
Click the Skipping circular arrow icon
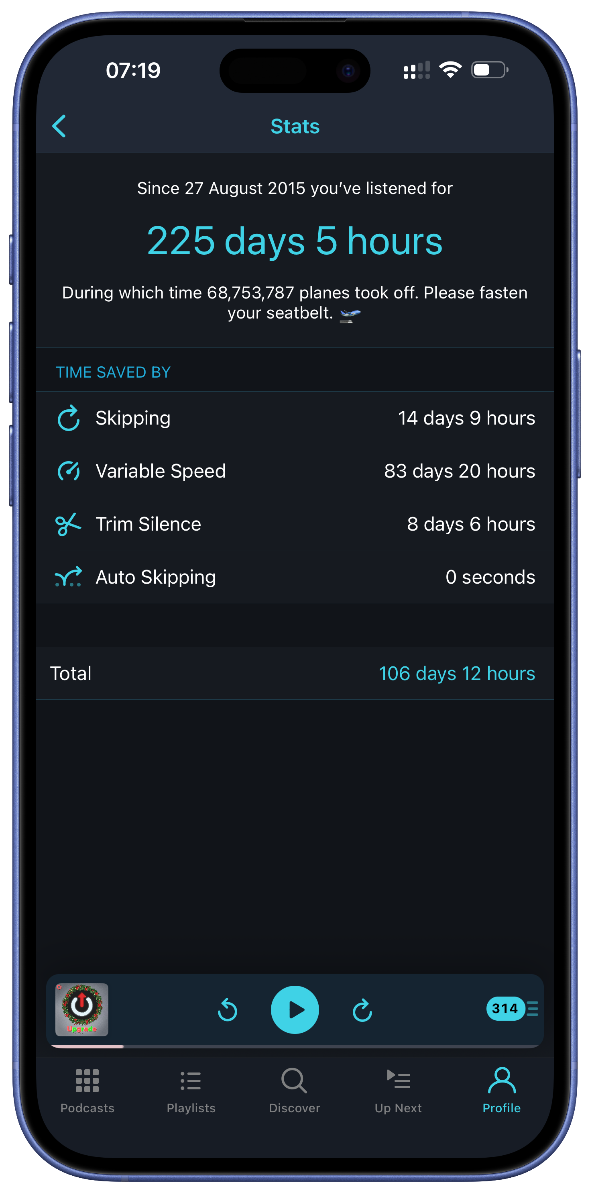point(69,418)
